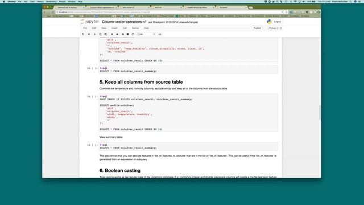Viewport: 364px width, 205px height.
Task: Click the Logout button
Action: pos(278,22)
